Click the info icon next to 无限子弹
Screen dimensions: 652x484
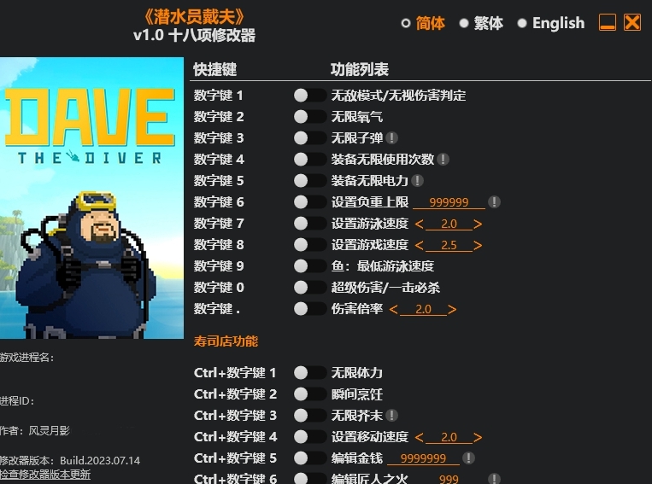(x=391, y=138)
